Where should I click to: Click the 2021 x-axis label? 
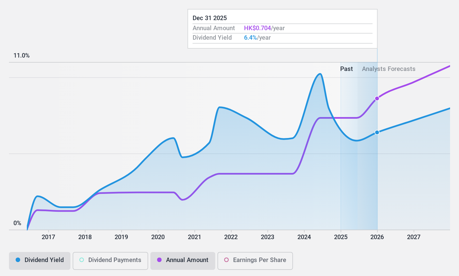195,237
